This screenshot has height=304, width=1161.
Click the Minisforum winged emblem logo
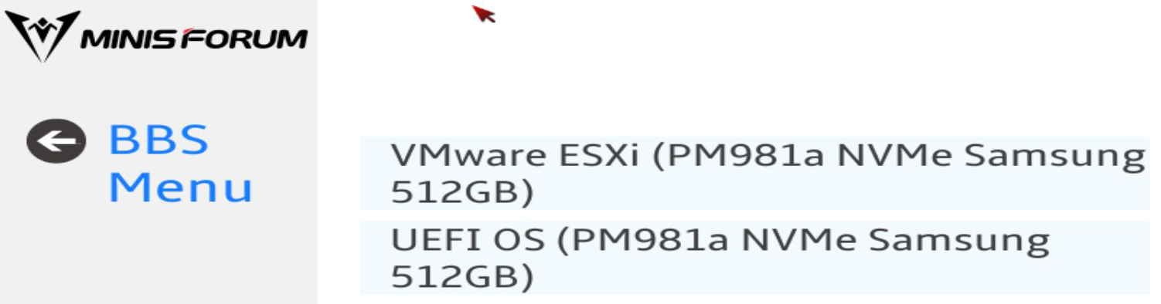point(43,35)
